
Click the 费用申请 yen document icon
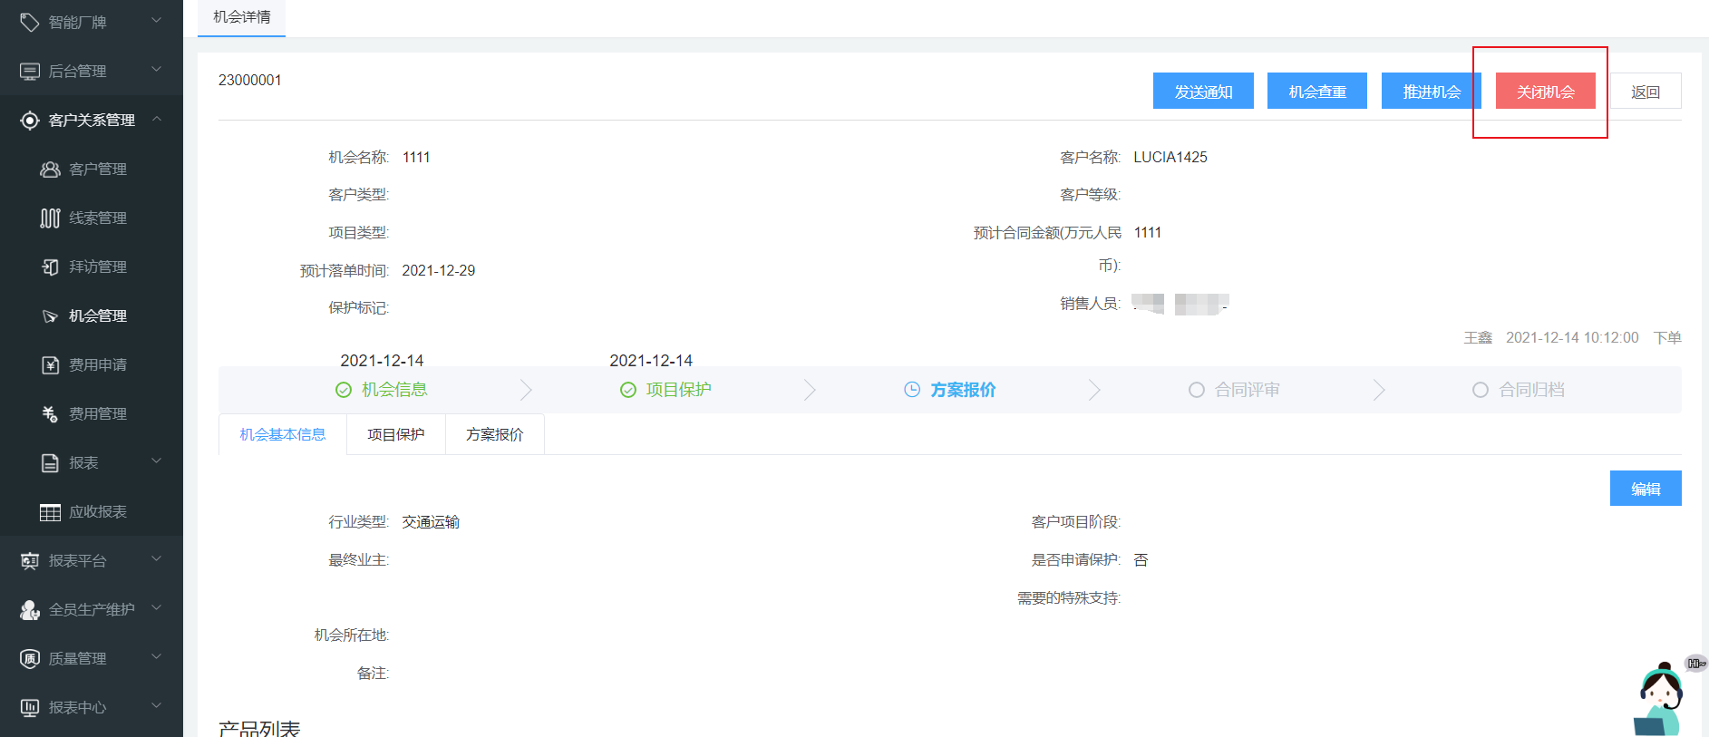coord(50,365)
